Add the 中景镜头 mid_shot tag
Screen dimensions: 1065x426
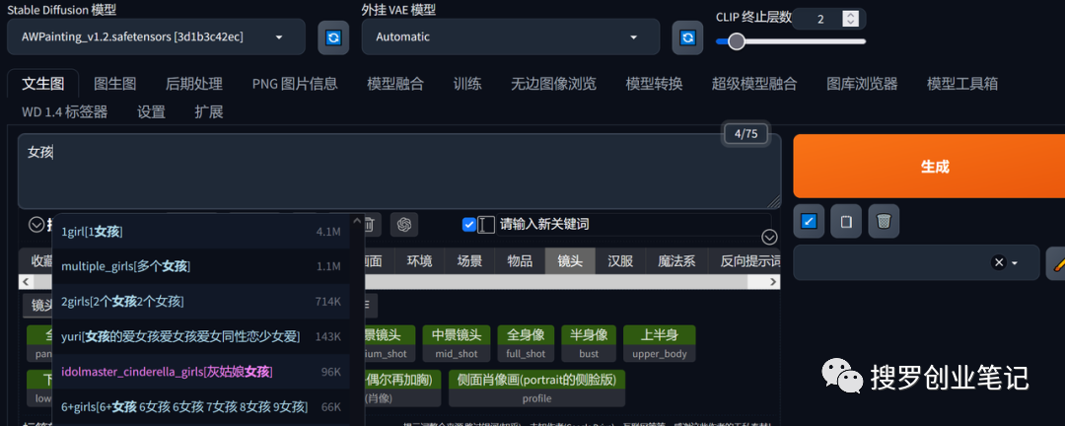pos(457,343)
